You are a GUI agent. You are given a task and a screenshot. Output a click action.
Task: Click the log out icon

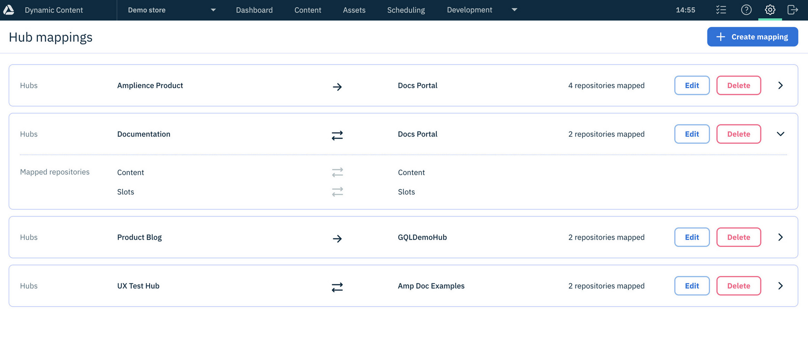point(793,9)
